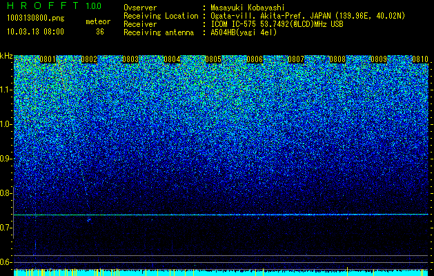
Task: Click the file name 1003130800.png
Action: click(36, 19)
